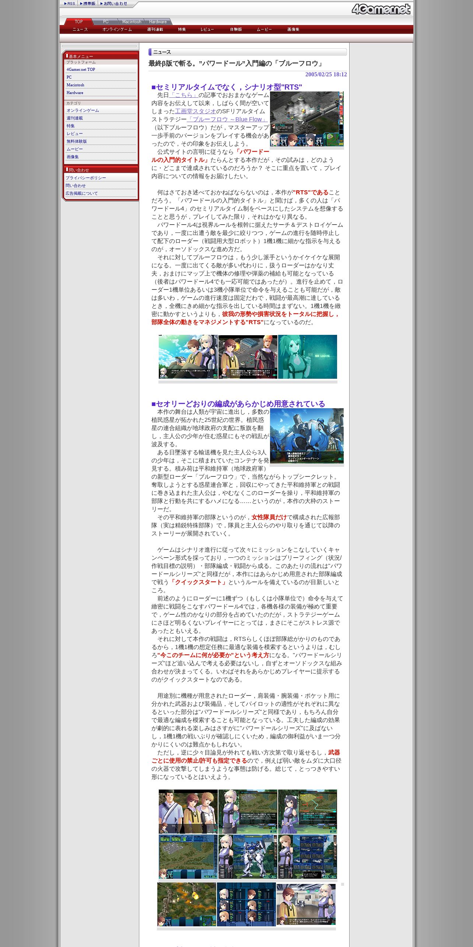Open sidebar オンラインゲーム category

(x=83, y=110)
